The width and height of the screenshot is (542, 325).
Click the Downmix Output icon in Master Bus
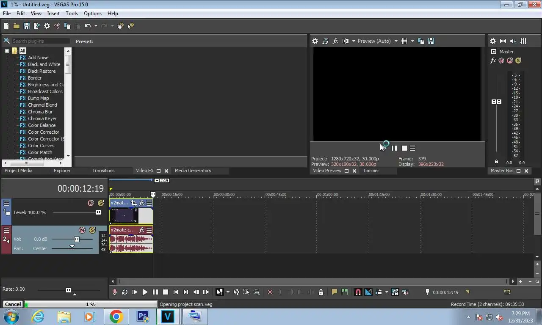click(503, 41)
